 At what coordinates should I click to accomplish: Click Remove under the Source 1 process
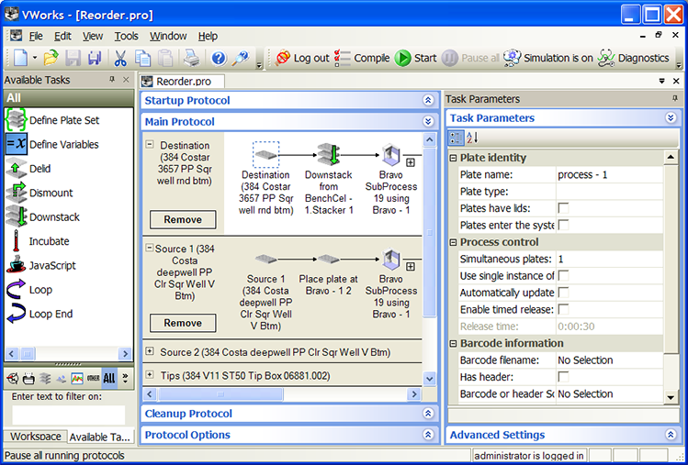pos(183,323)
